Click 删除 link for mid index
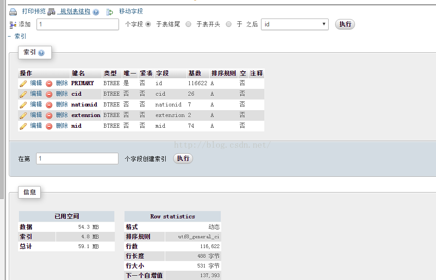The width and height of the screenshot is (436, 280). coord(62,126)
